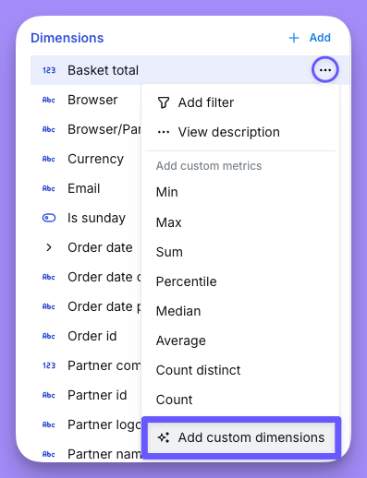Click the dots icon of View description
367x478 pixels.
(164, 132)
